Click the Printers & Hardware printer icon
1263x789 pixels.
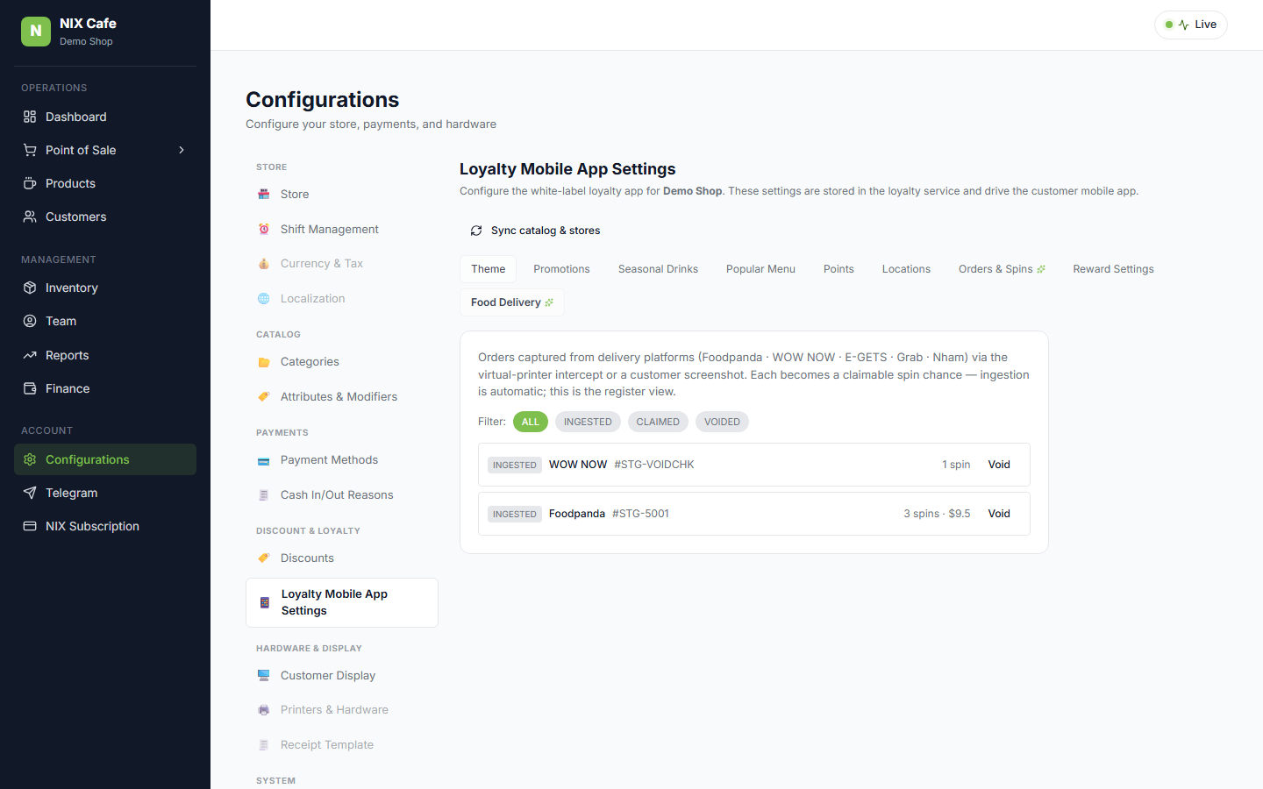264,710
